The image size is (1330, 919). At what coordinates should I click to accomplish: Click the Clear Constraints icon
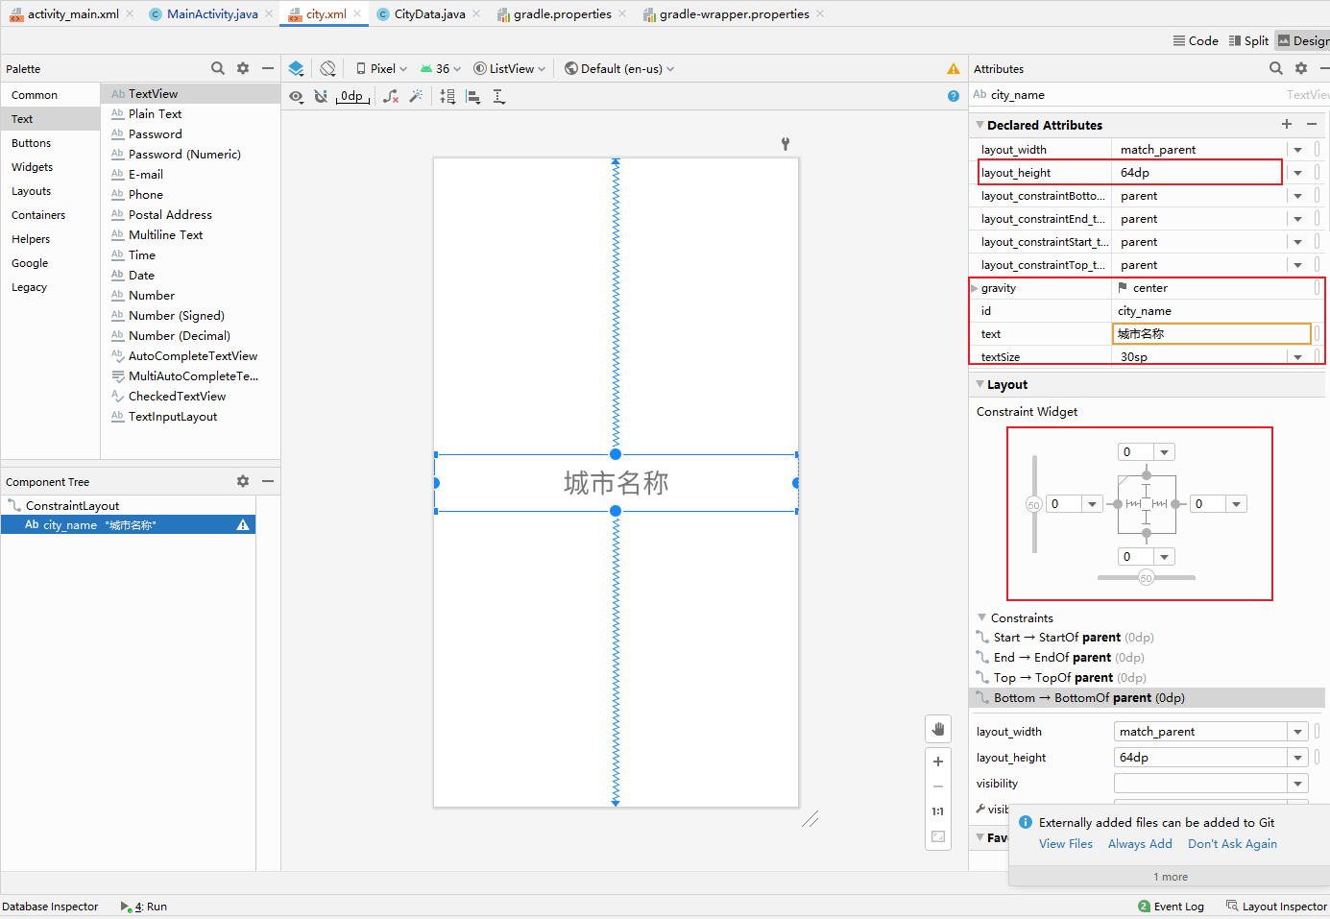pos(391,96)
